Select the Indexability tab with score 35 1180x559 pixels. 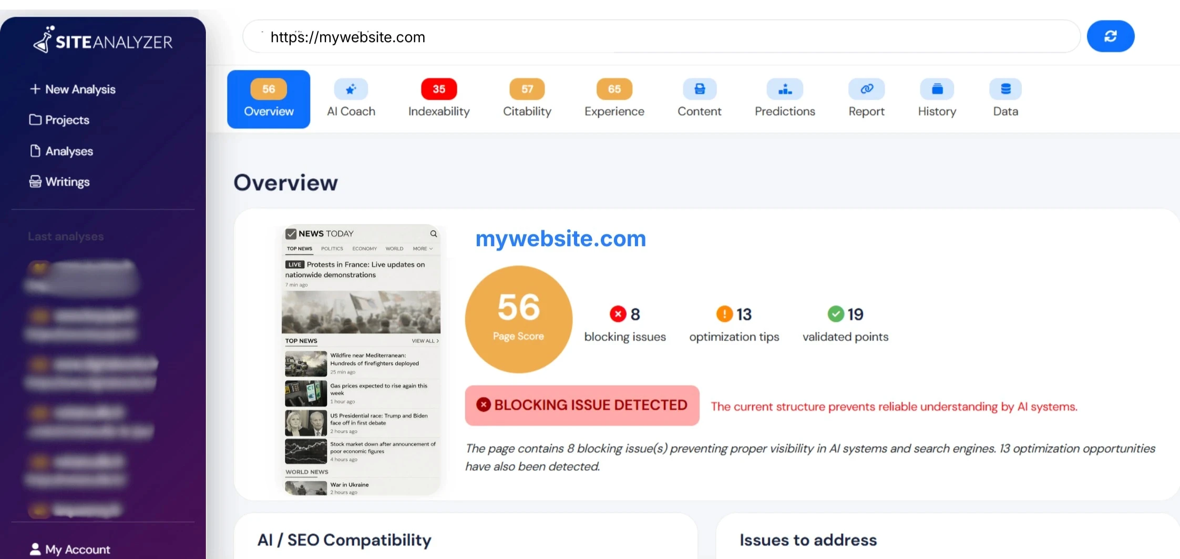tap(439, 99)
